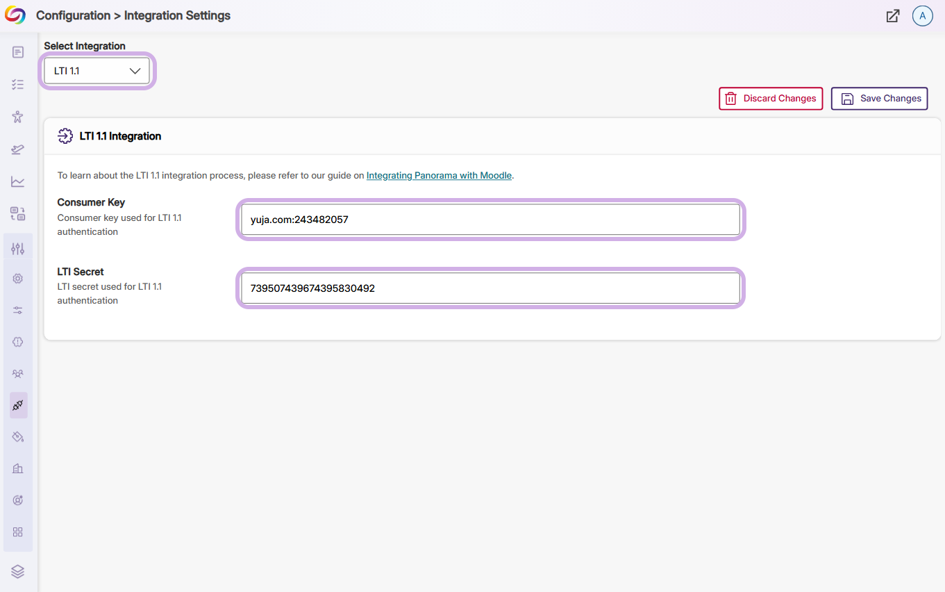This screenshot has height=592, width=945.
Task: Click the 'Configuration > Integration Settings' breadcrumb text
Action: pyautogui.click(x=133, y=15)
